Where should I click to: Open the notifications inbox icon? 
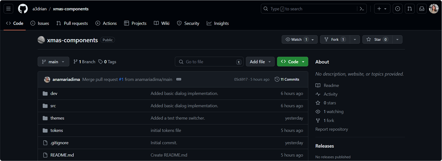(x=422, y=9)
